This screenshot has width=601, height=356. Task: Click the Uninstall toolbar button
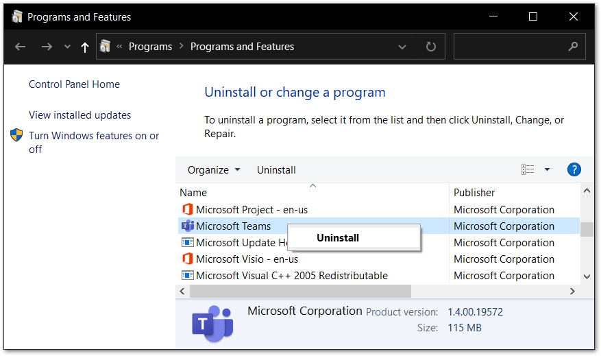(x=276, y=170)
